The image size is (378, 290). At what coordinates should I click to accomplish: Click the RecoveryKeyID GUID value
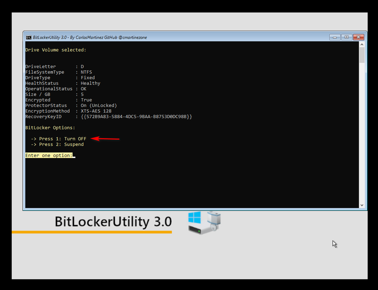coord(136,117)
